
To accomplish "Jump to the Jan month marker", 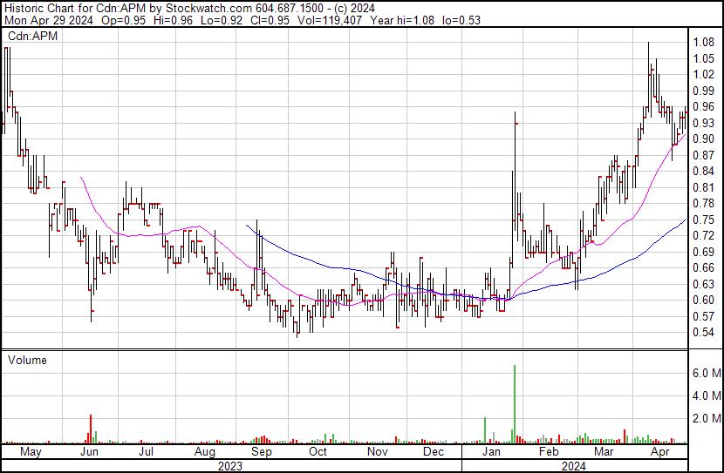I will tap(491, 453).
